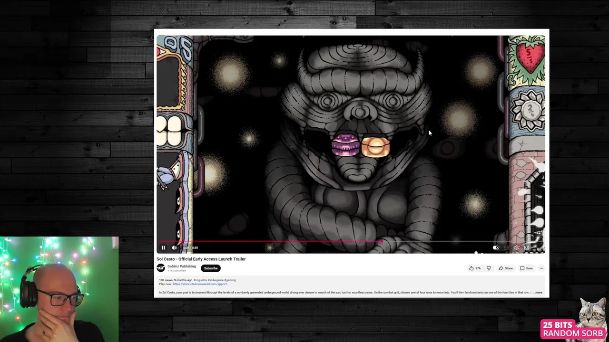Click the 25 BITS RANDOM SORB badge
This screenshot has height=342, width=609.
pos(573,329)
